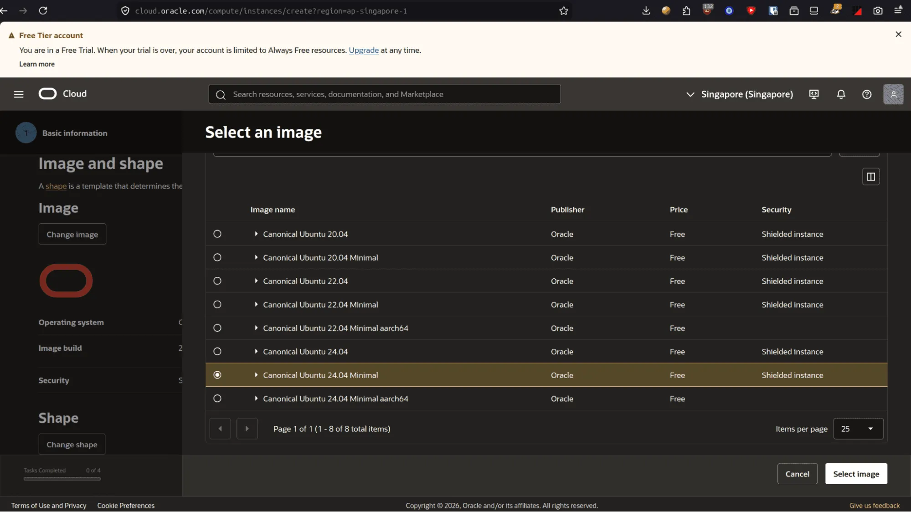Screen dimensions: 911x512
Task: Click the Select image button
Action: tap(856, 474)
